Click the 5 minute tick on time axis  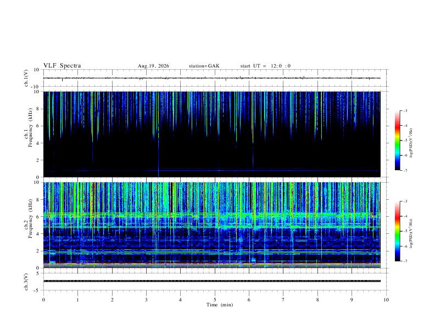tap(215, 300)
